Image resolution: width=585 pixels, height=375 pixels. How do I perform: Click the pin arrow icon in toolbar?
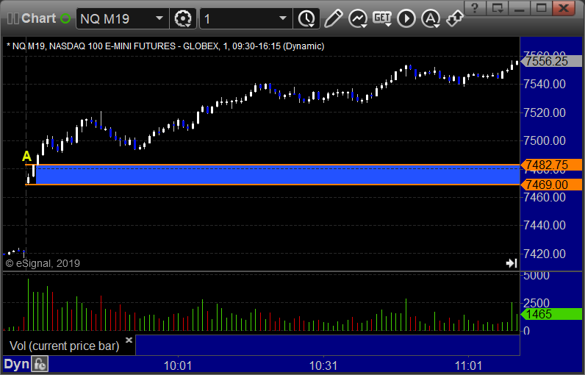[x=455, y=18]
